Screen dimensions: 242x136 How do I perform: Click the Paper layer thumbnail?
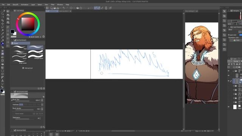tap(235, 107)
